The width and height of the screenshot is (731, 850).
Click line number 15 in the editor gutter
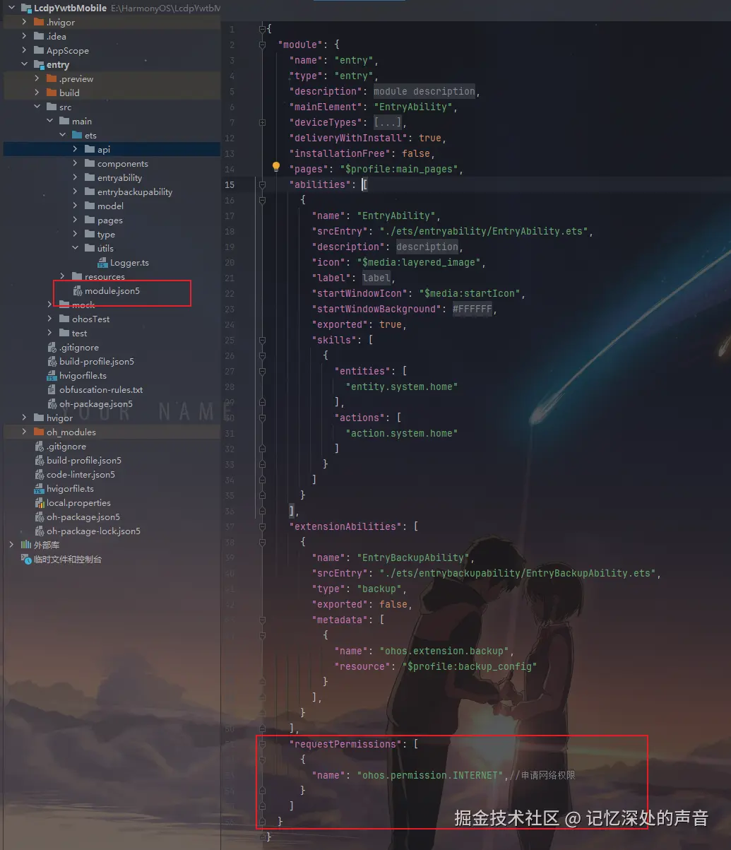click(x=230, y=184)
